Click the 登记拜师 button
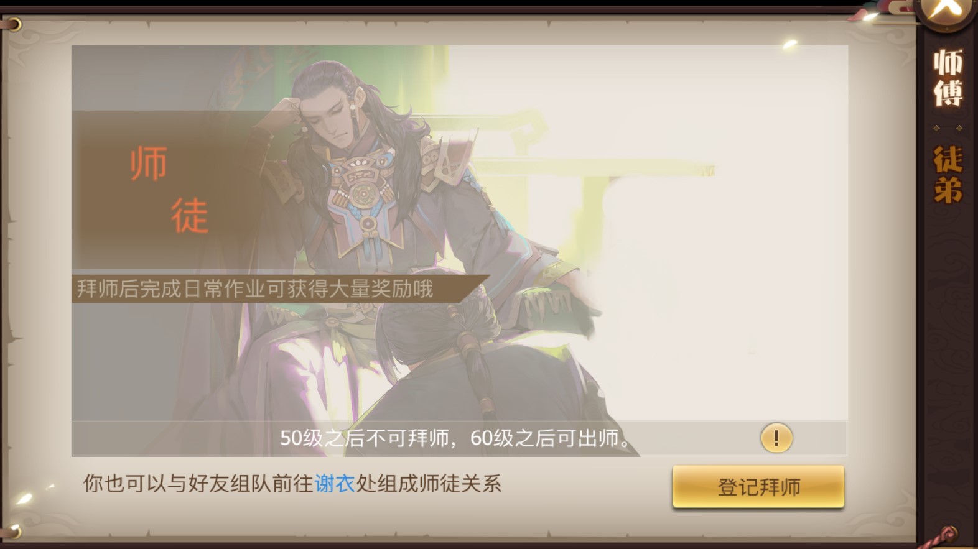 [x=758, y=487]
